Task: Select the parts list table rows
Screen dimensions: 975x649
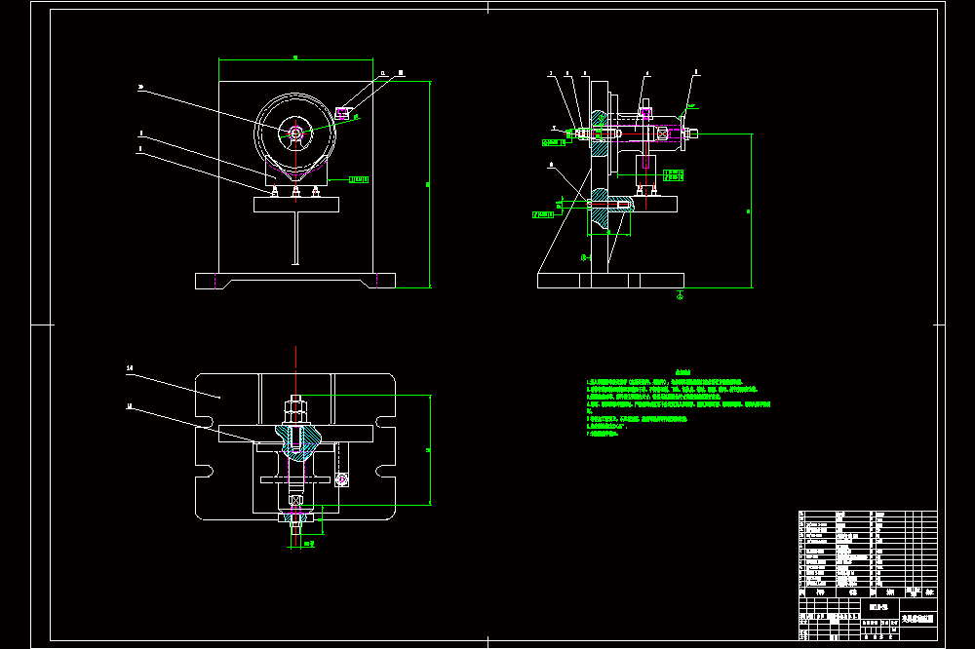Action: pyautogui.click(x=868, y=549)
